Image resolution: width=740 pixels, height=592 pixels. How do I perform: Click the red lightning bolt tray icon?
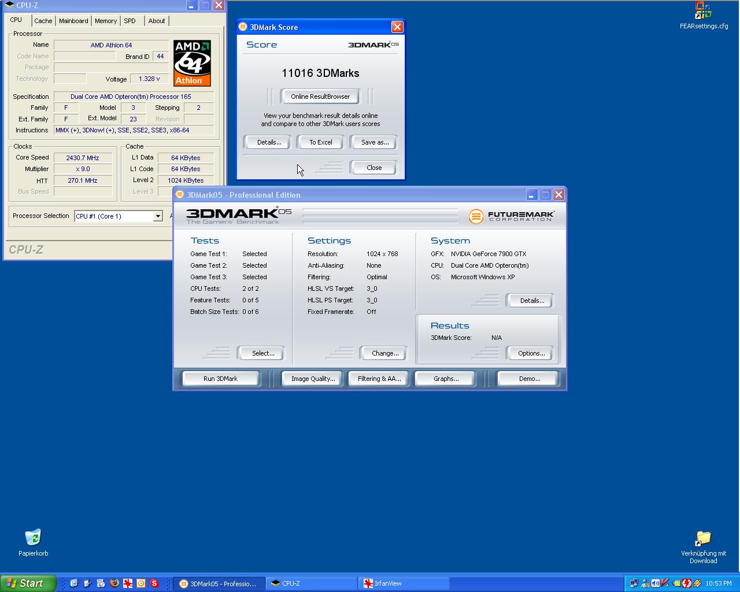[687, 583]
